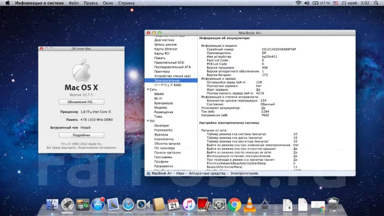384x216 pixels.
Task: Select Frameworks under ПО
Action: point(163,130)
